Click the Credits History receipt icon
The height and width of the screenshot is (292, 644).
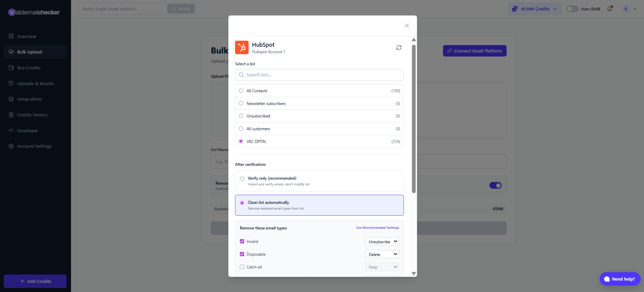[x=11, y=115]
